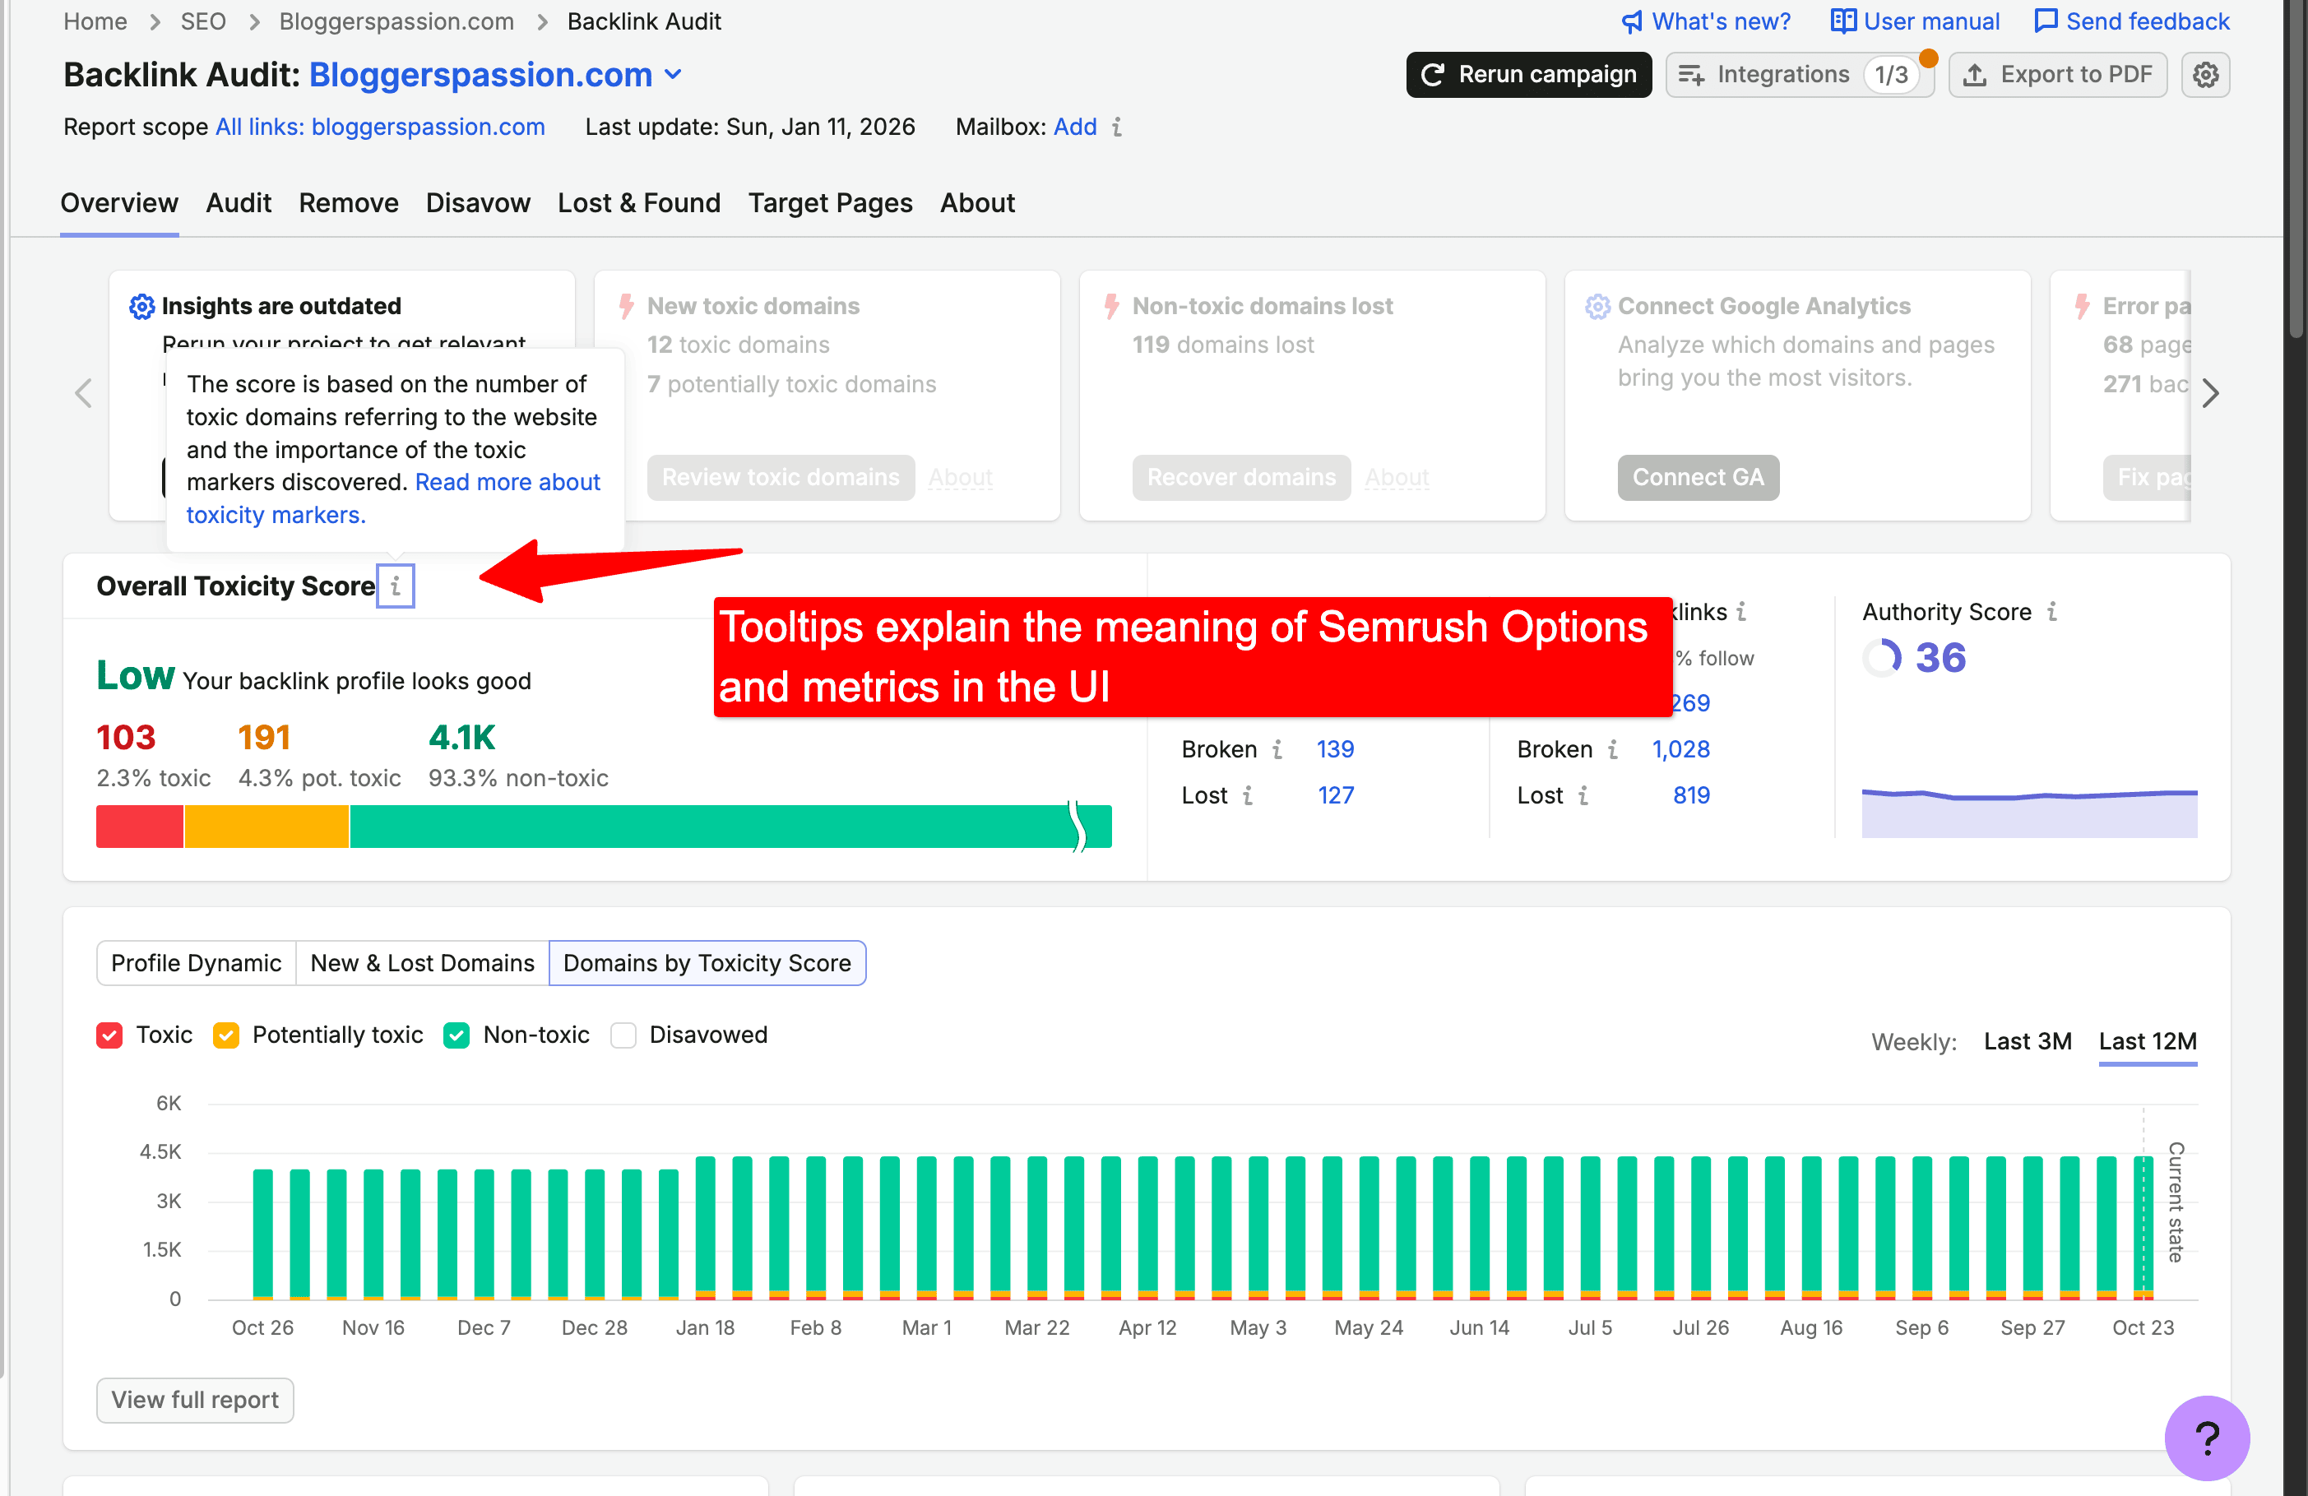Click the What's new megaphone icon

[1632, 21]
